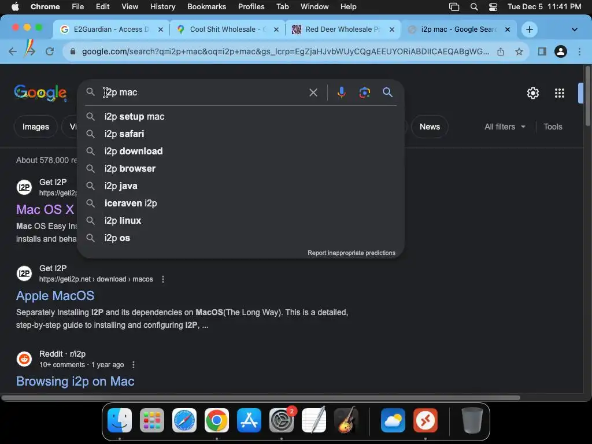Viewport: 592px width, 444px height.
Task: Open more options for Apple MacOS result
Action: click(x=162, y=279)
